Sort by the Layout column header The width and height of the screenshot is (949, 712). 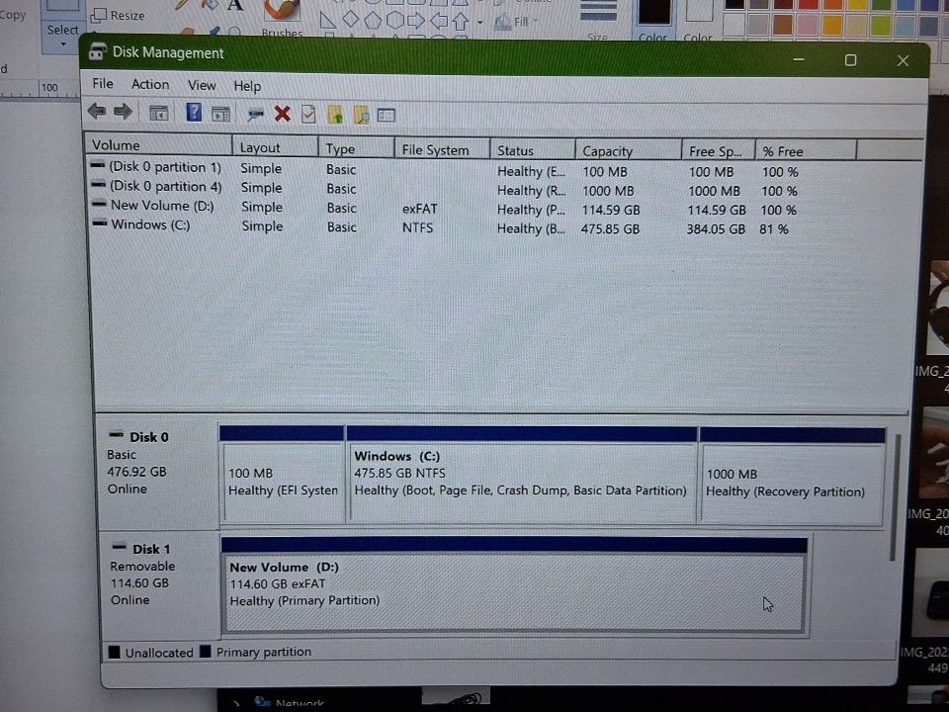click(276, 147)
